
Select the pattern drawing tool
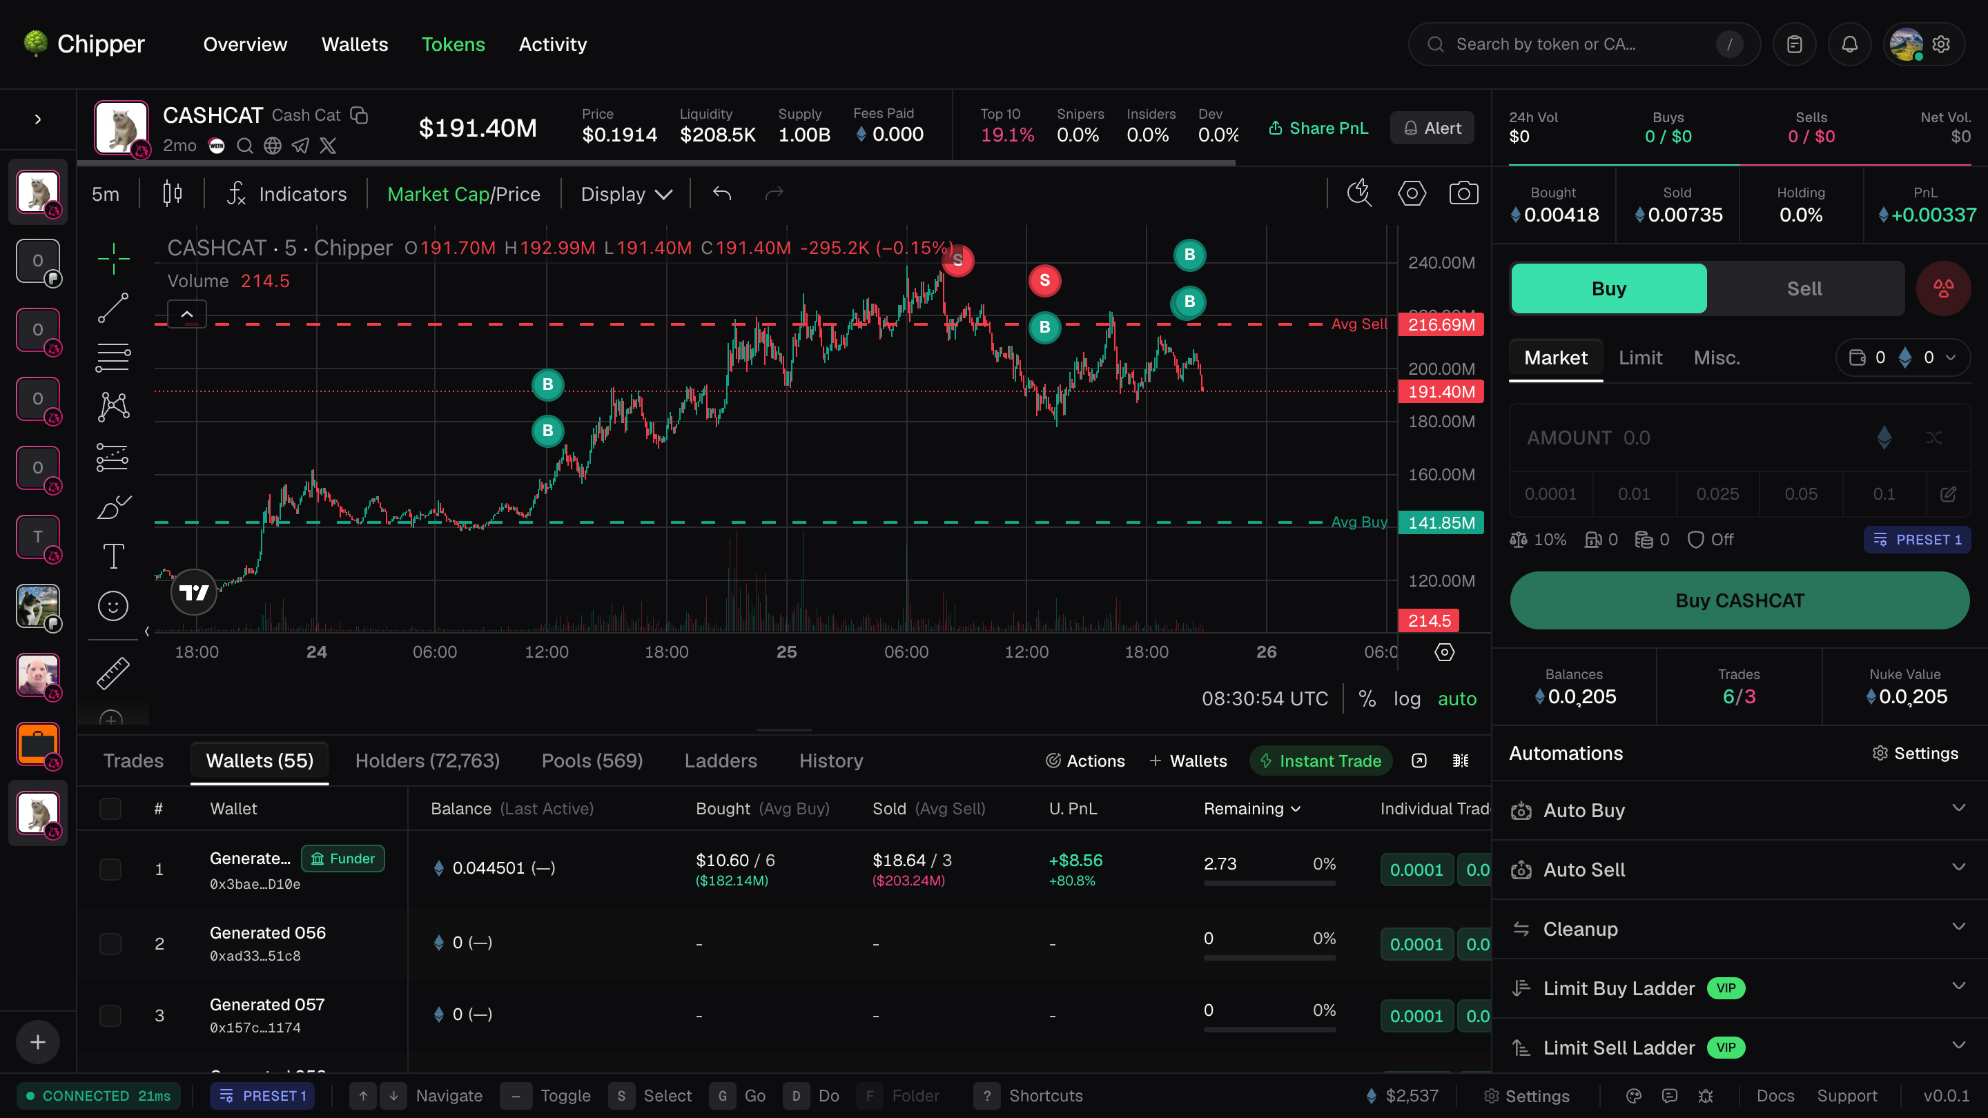[113, 406]
